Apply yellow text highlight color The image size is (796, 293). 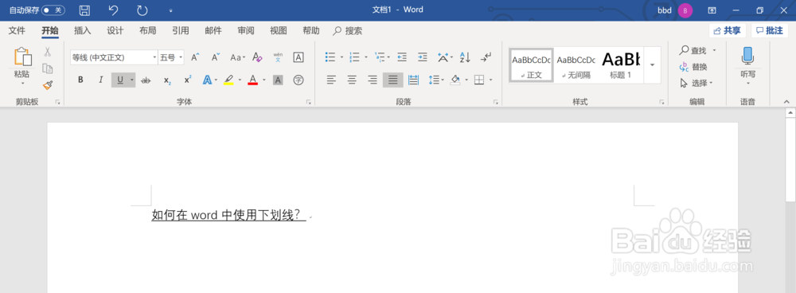(x=228, y=80)
